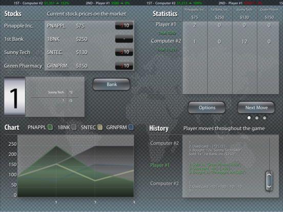This screenshot has height=212, width=283.
Task: Toggle the GRNPRM blue chart legend box
Action: pos(131,128)
